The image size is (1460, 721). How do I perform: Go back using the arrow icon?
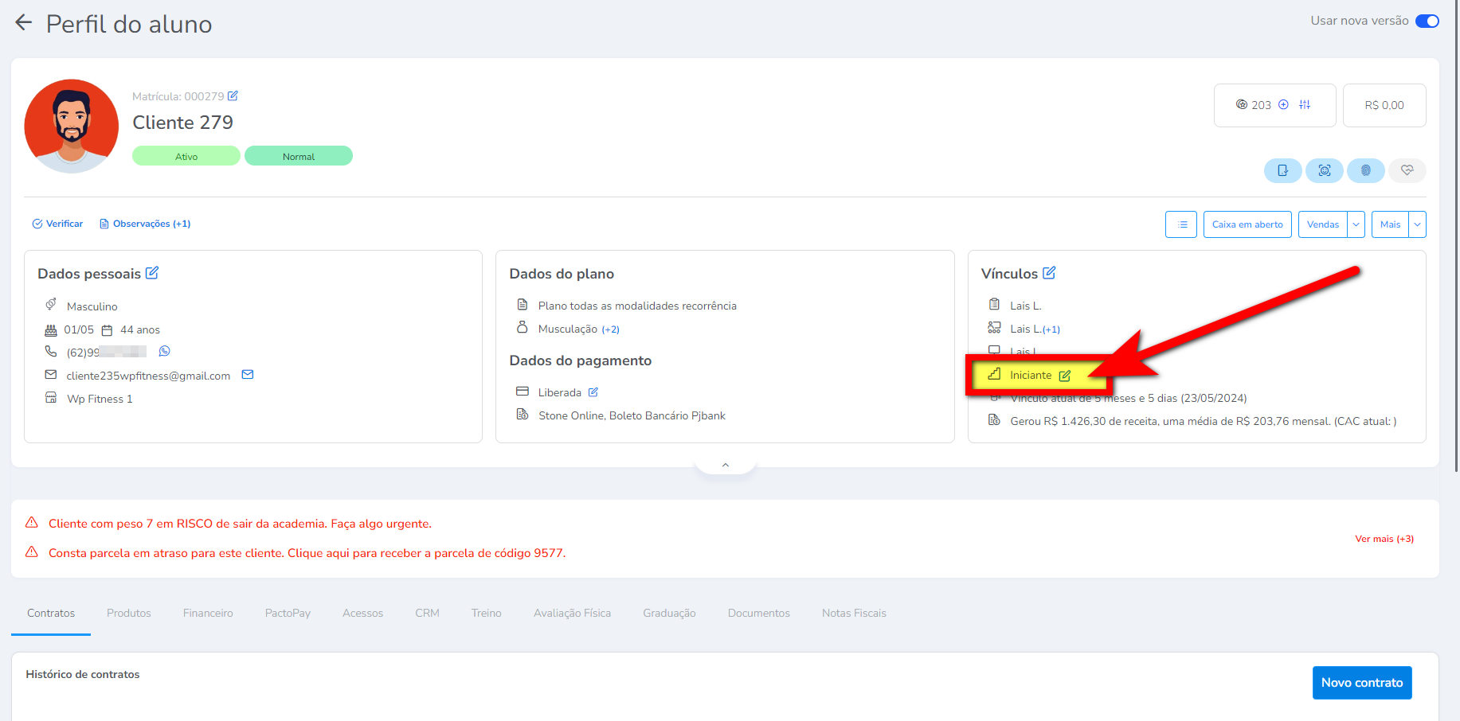tap(24, 23)
